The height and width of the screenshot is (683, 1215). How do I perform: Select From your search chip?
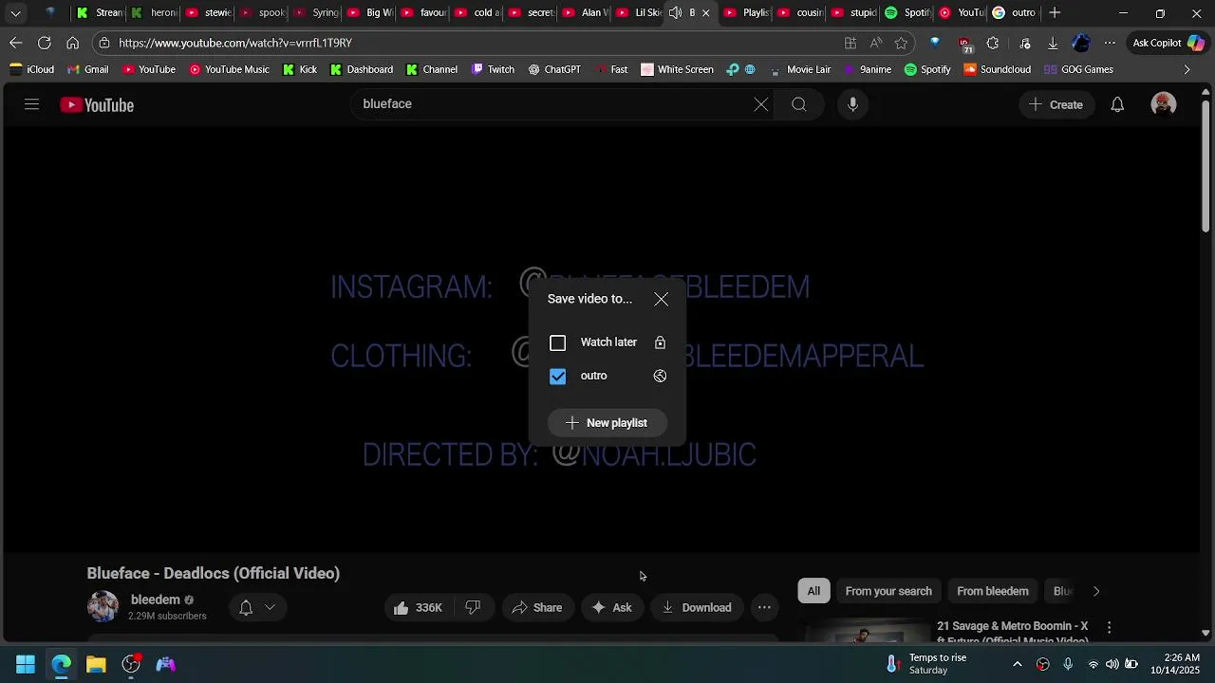[888, 591]
